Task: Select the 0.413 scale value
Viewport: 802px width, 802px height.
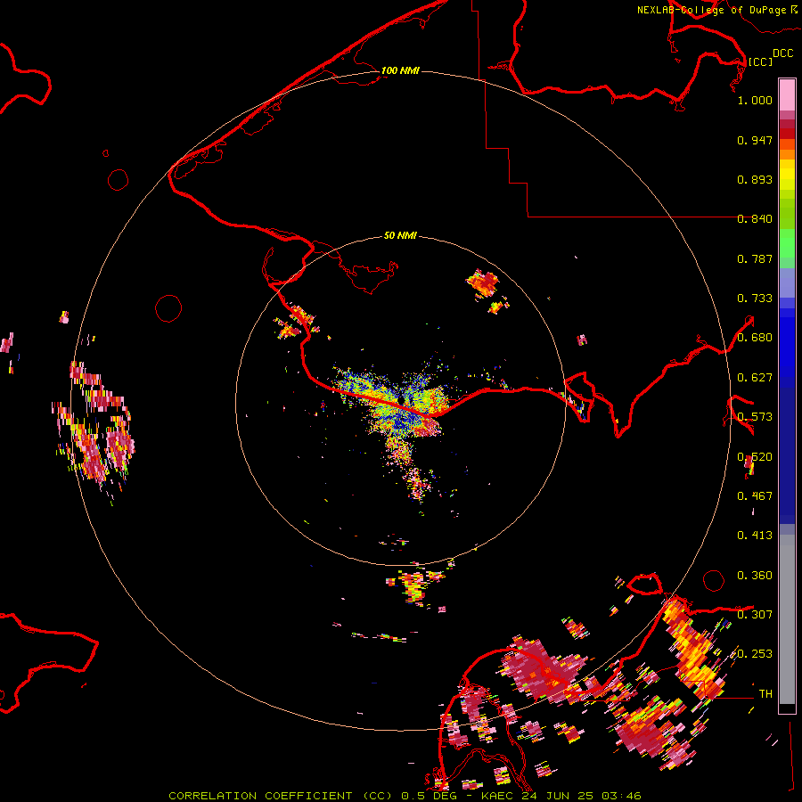Action: click(755, 536)
